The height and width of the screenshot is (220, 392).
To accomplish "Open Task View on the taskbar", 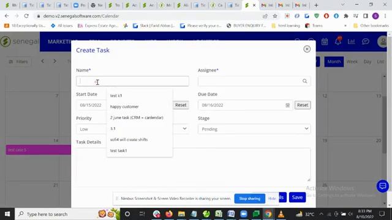I will (x=141, y=214).
